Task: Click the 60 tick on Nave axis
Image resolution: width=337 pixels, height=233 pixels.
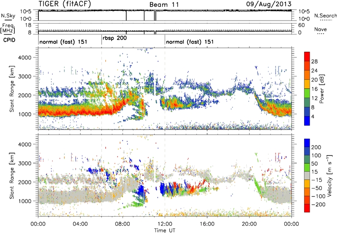Action: click(302, 25)
